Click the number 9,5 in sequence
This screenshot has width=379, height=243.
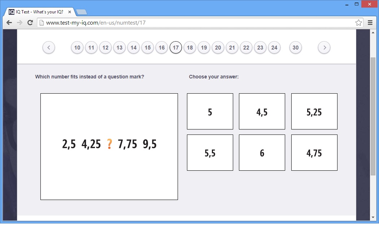click(x=150, y=144)
